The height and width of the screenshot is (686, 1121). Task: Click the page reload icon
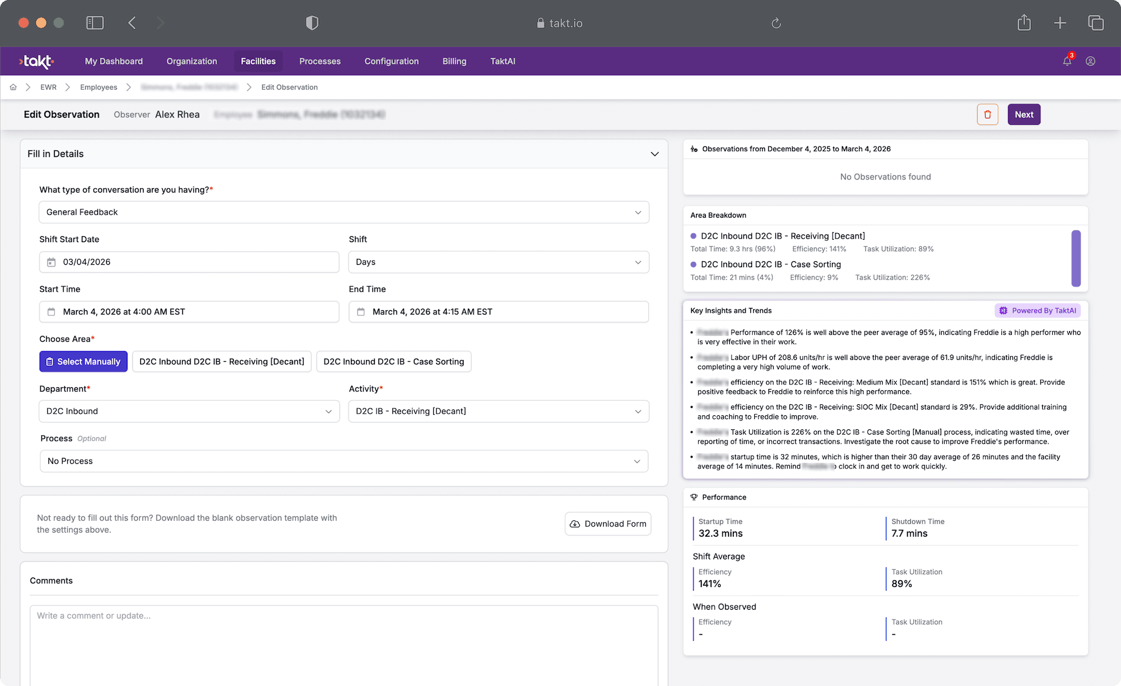point(776,23)
